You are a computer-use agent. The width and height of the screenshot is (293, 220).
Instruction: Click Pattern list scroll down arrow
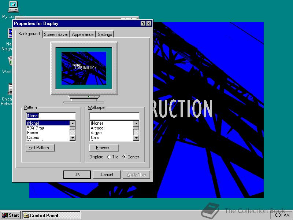(x=73, y=138)
